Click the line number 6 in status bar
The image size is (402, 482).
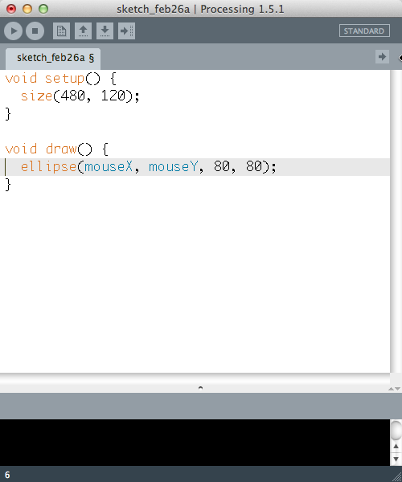7,475
